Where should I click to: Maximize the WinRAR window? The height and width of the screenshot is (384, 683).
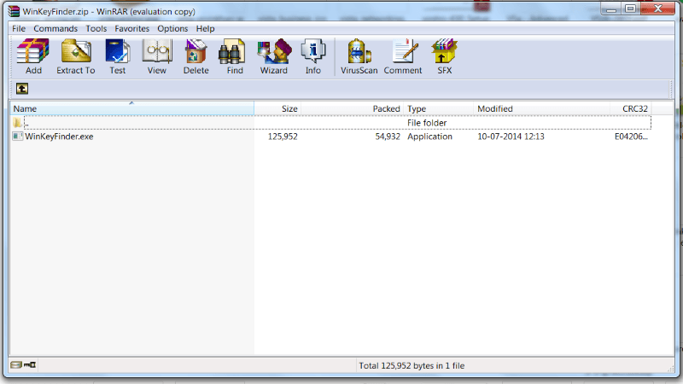point(630,9)
